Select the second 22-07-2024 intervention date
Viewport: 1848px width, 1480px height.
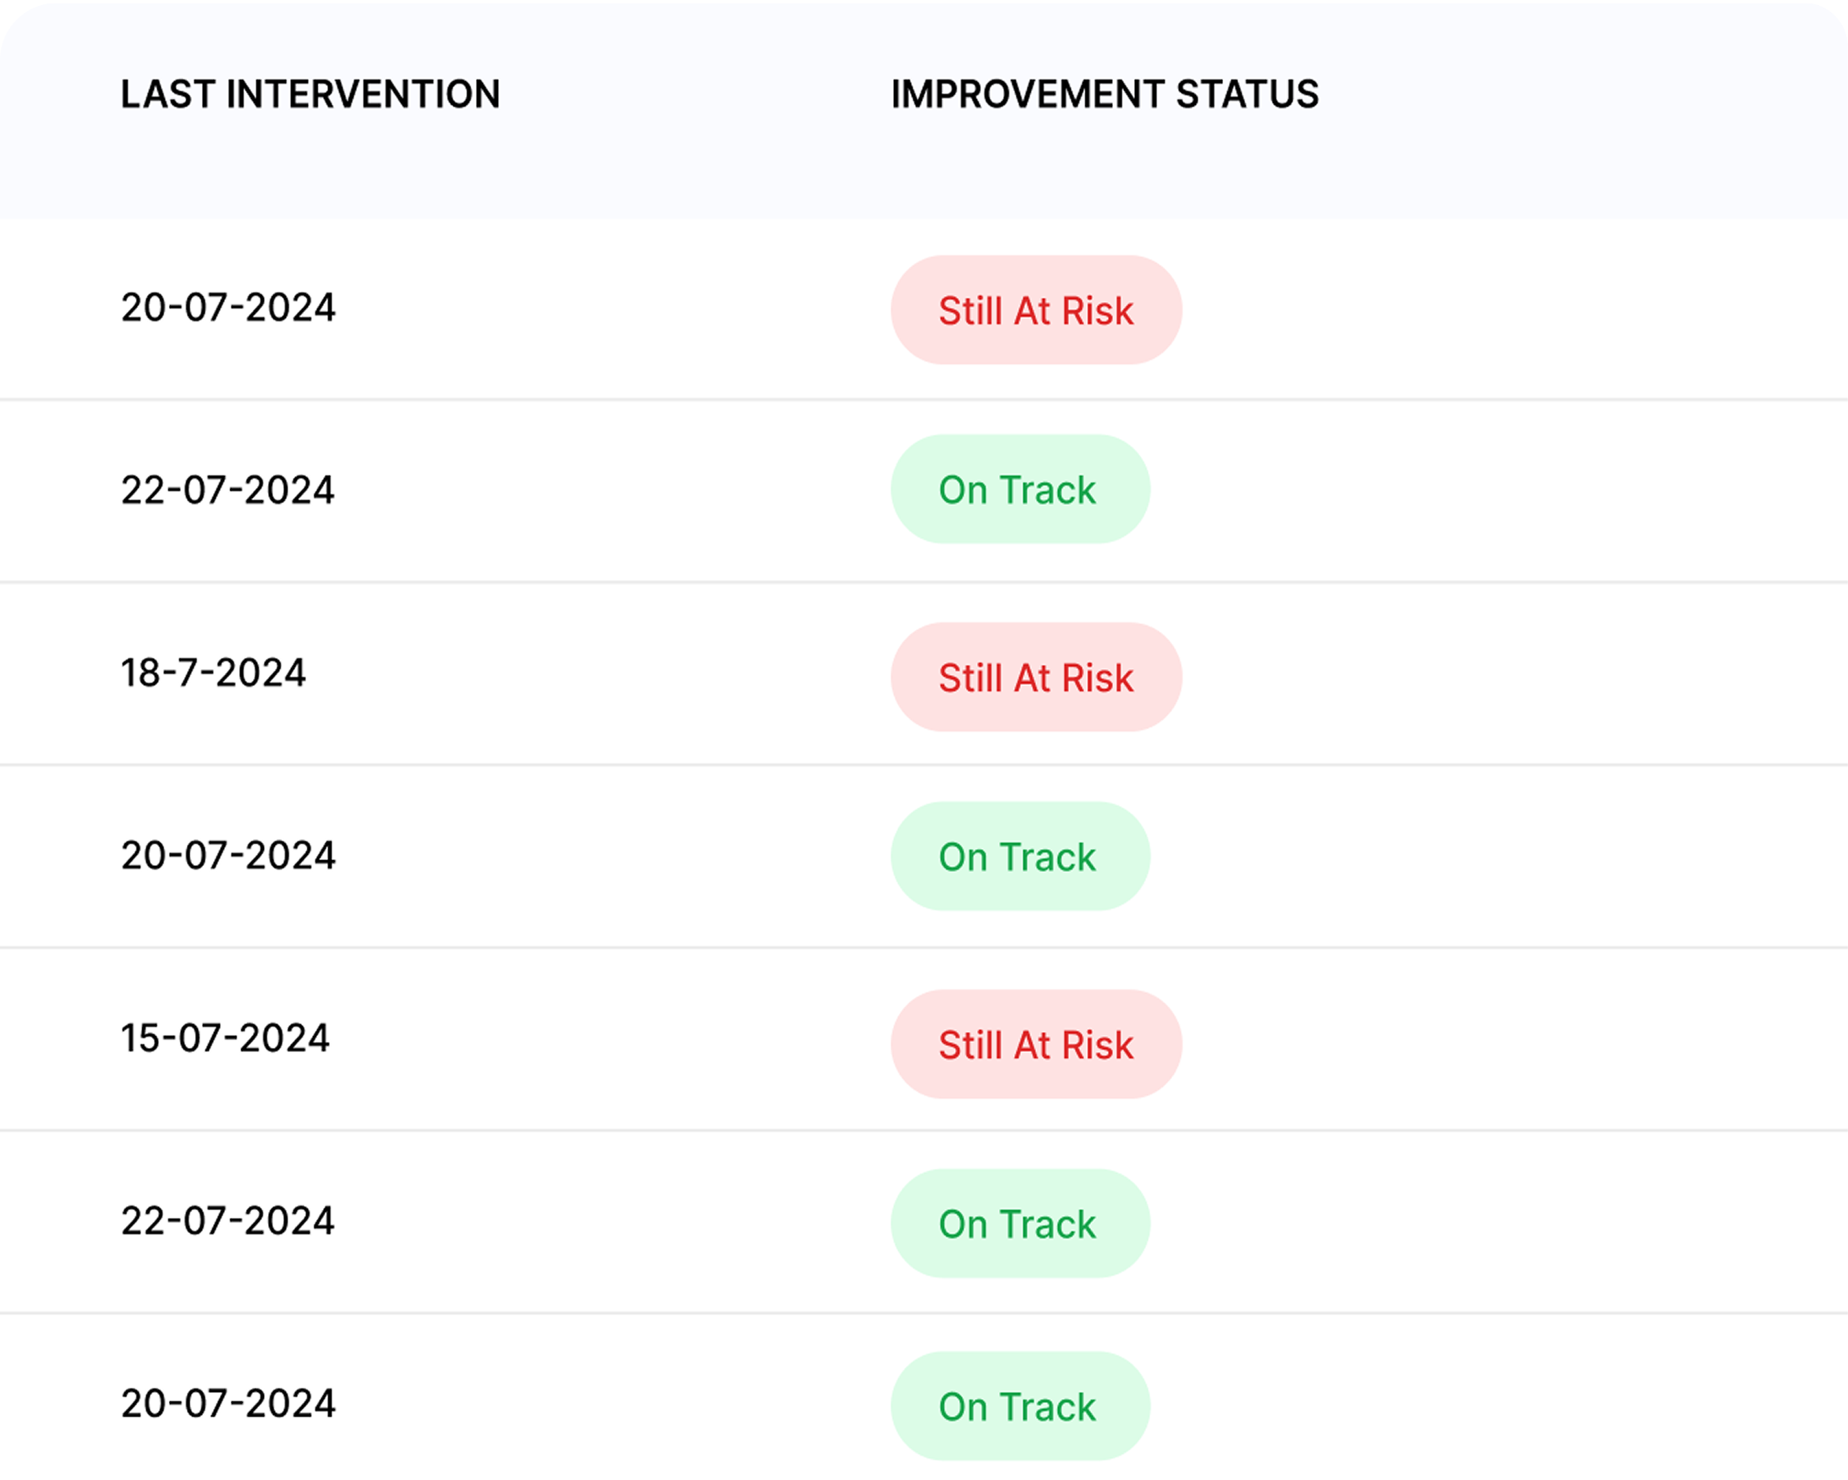click(228, 1221)
